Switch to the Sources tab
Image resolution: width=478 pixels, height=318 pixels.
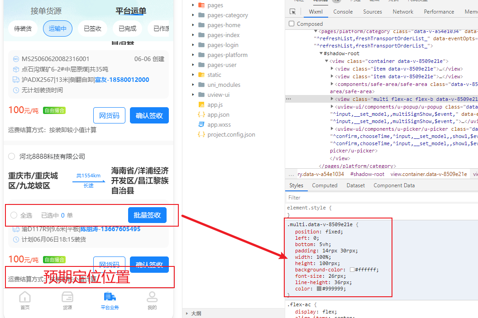pos(373,12)
